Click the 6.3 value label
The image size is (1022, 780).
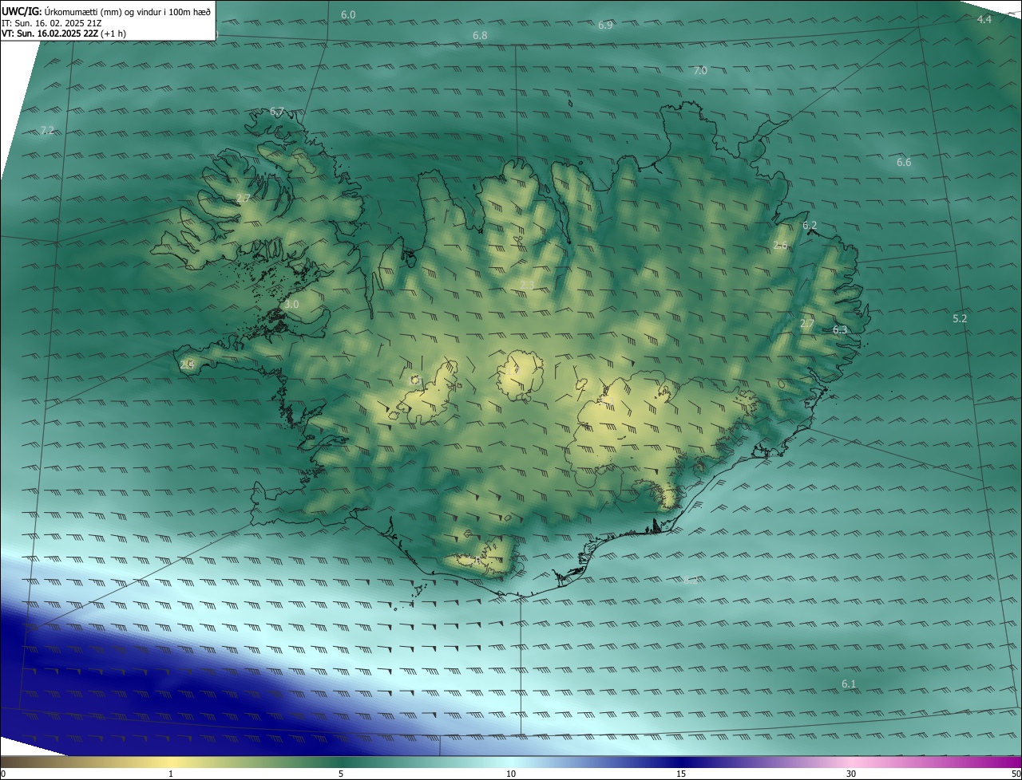[840, 329]
